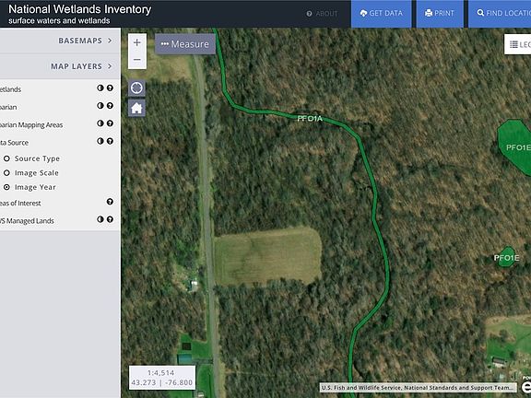
Task: Open help info for Wetlands layer
Action: pos(110,88)
